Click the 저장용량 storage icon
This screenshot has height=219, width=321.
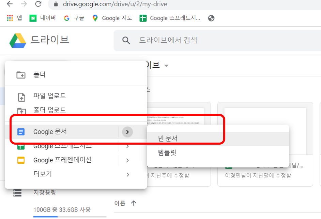click(17, 193)
